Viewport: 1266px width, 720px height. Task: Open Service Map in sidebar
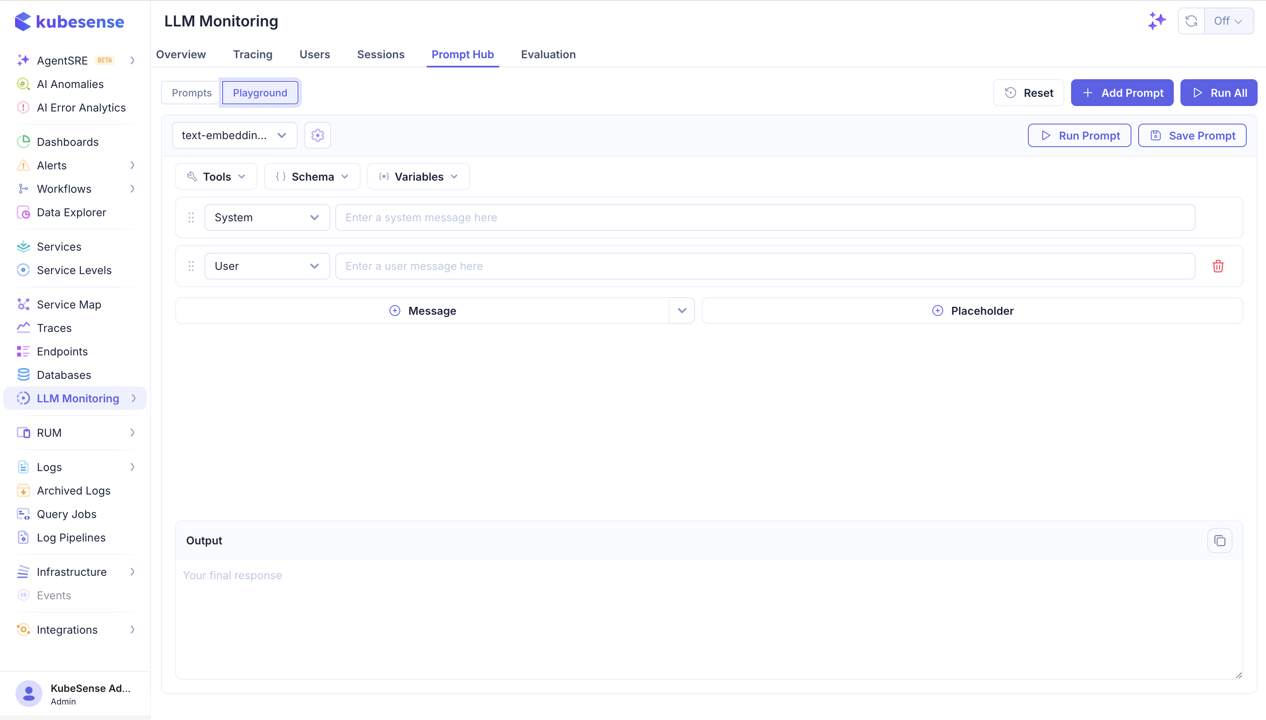click(x=69, y=305)
